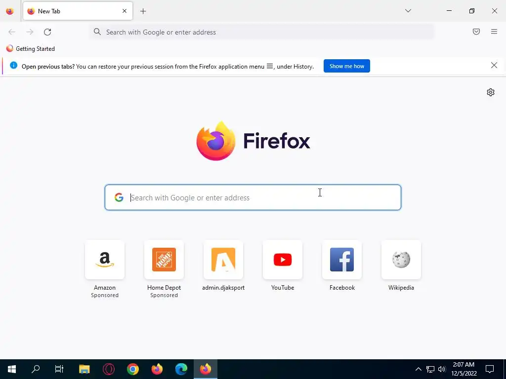506x379 pixels.
Task: Open the Amazon sponsored shortcut
Action: (105, 260)
